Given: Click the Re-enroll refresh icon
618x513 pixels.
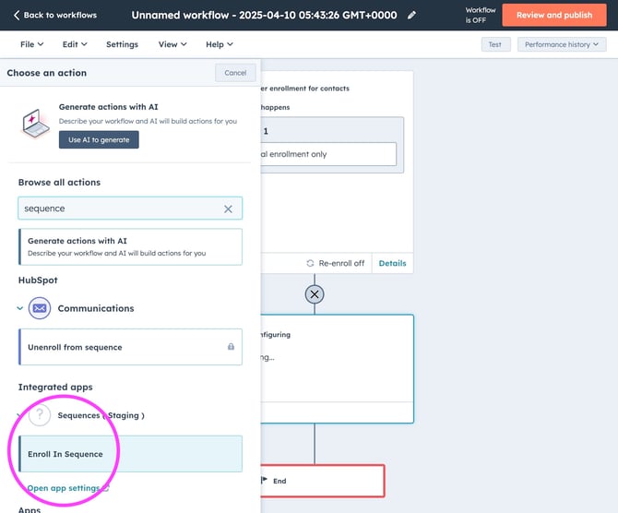Looking at the screenshot, I should [x=310, y=263].
